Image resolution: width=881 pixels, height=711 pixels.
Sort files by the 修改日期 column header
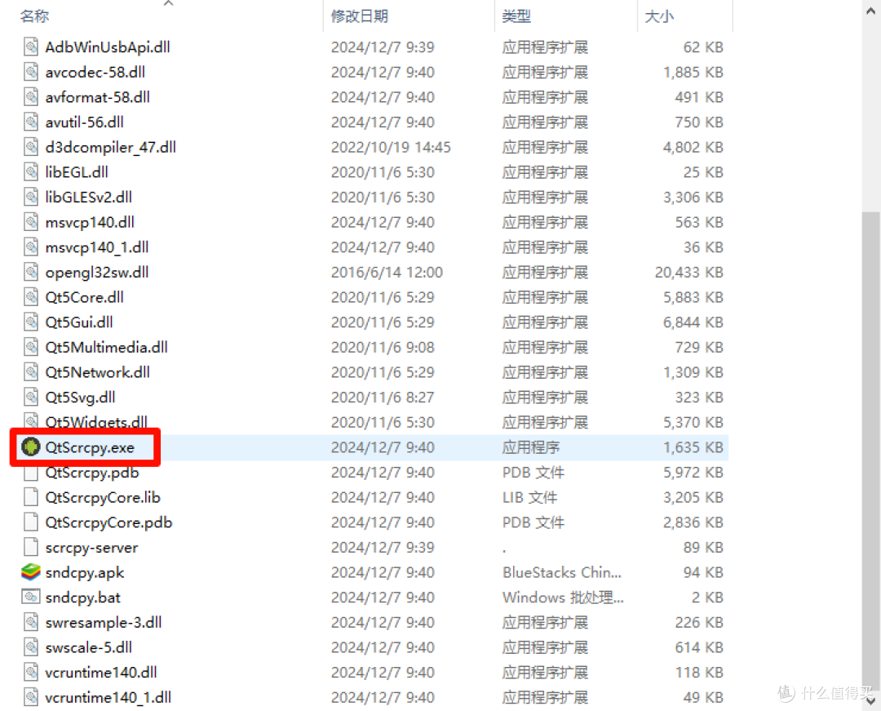click(360, 16)
